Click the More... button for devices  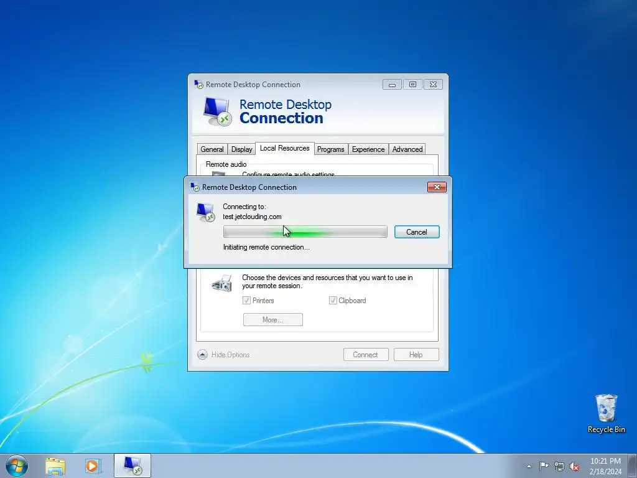tap(273, 319)
